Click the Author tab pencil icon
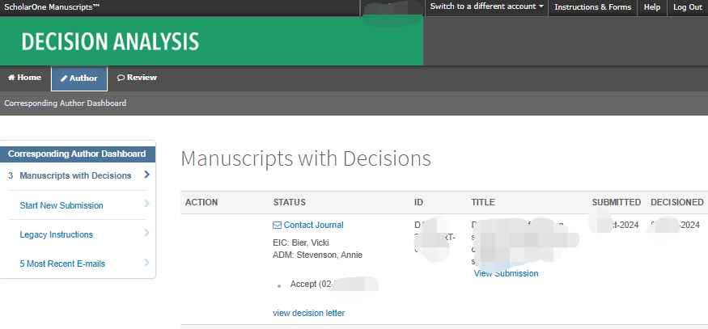Viewport: 708px width, 329px height. [64, 78]
